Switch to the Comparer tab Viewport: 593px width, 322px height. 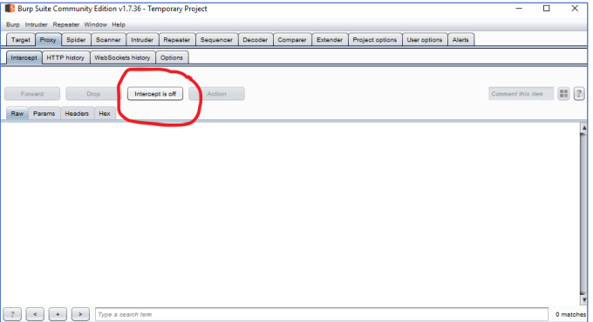[292, 40]
